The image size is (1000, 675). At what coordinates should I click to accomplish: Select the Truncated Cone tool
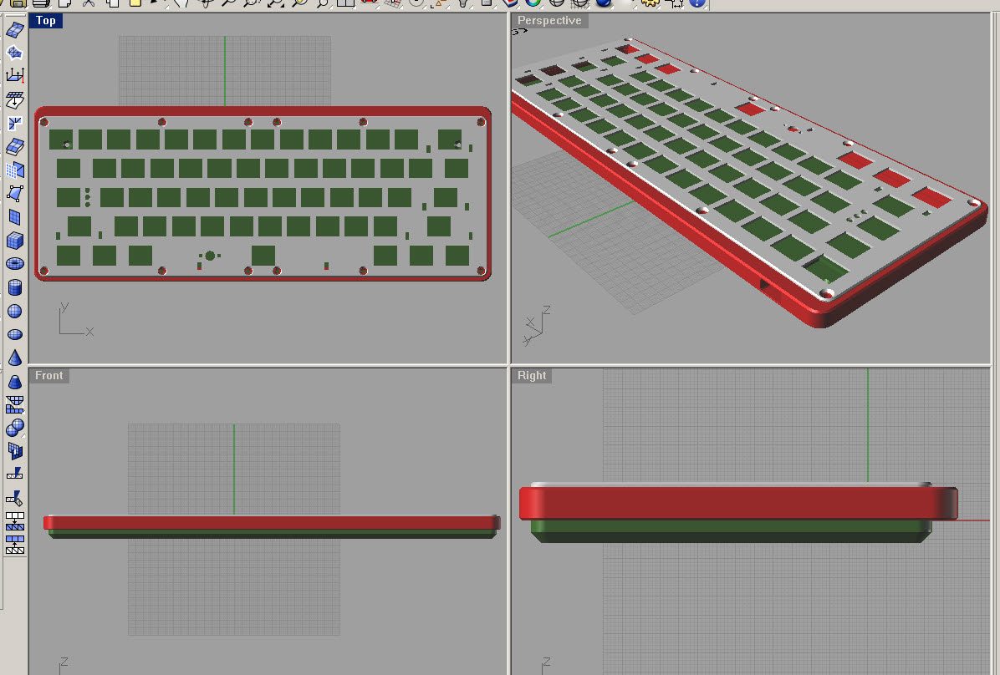click(x=15, y=381)
